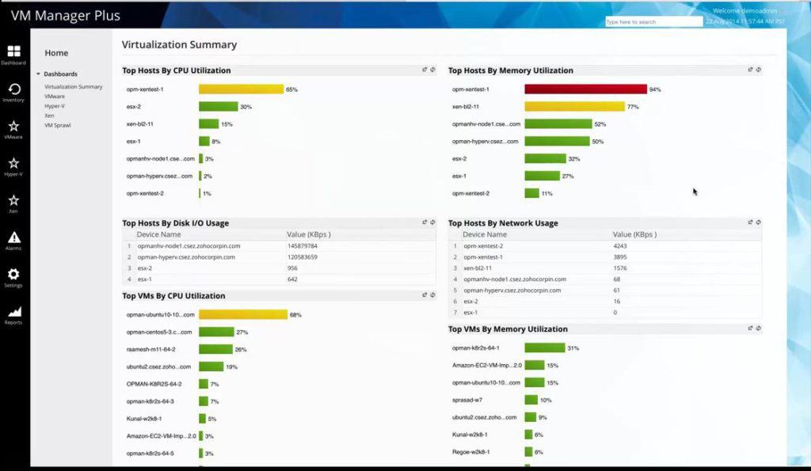Focus the 'Type here to search' field
Image resolution: width=811 pixels, height=471 pixels.
pyautogui.click(x=653, y=21)
